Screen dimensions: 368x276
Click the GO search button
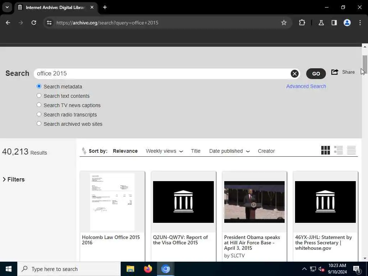click(x=316, y=74)
